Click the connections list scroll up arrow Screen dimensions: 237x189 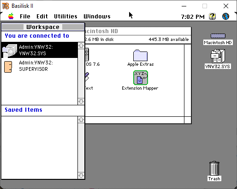coord(81,46)
